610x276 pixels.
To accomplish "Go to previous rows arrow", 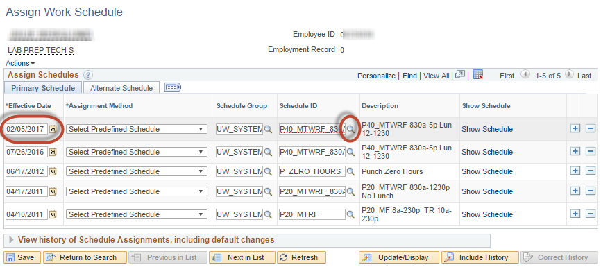I will tap(525, 75).
